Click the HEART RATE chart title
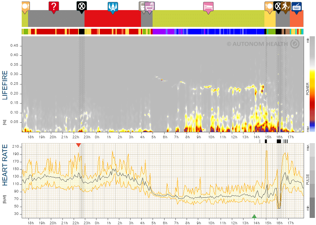Screen dimensions: 316x225 pyautogui.click(x=4, y=165)
